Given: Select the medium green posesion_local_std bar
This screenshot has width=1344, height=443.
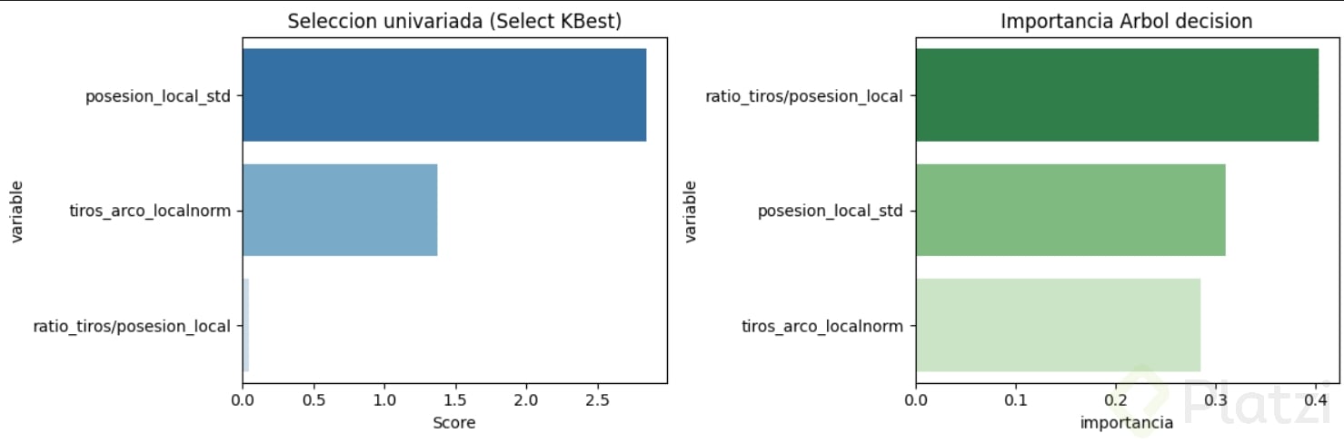Looking at the screenshot, I should point(1070,211).
